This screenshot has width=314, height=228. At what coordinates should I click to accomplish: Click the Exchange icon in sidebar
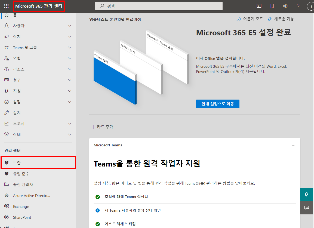click(x=7, y=206)
